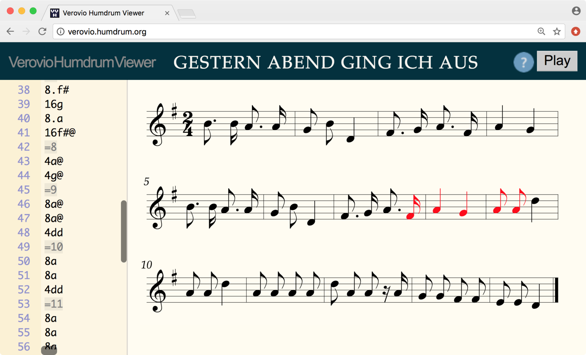The width and height of the screenshot is (586, 355).
Task: Click the address bar showing verovio.humdrum.org
Action: click(x=293, y=32)
